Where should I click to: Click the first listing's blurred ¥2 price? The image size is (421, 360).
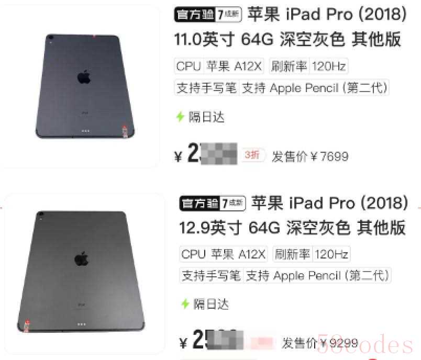206,154
